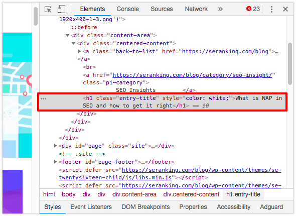The image size is (296, 216).
Task: Click the 'SEO Insights' text node
Action: (x=136, y=90)
